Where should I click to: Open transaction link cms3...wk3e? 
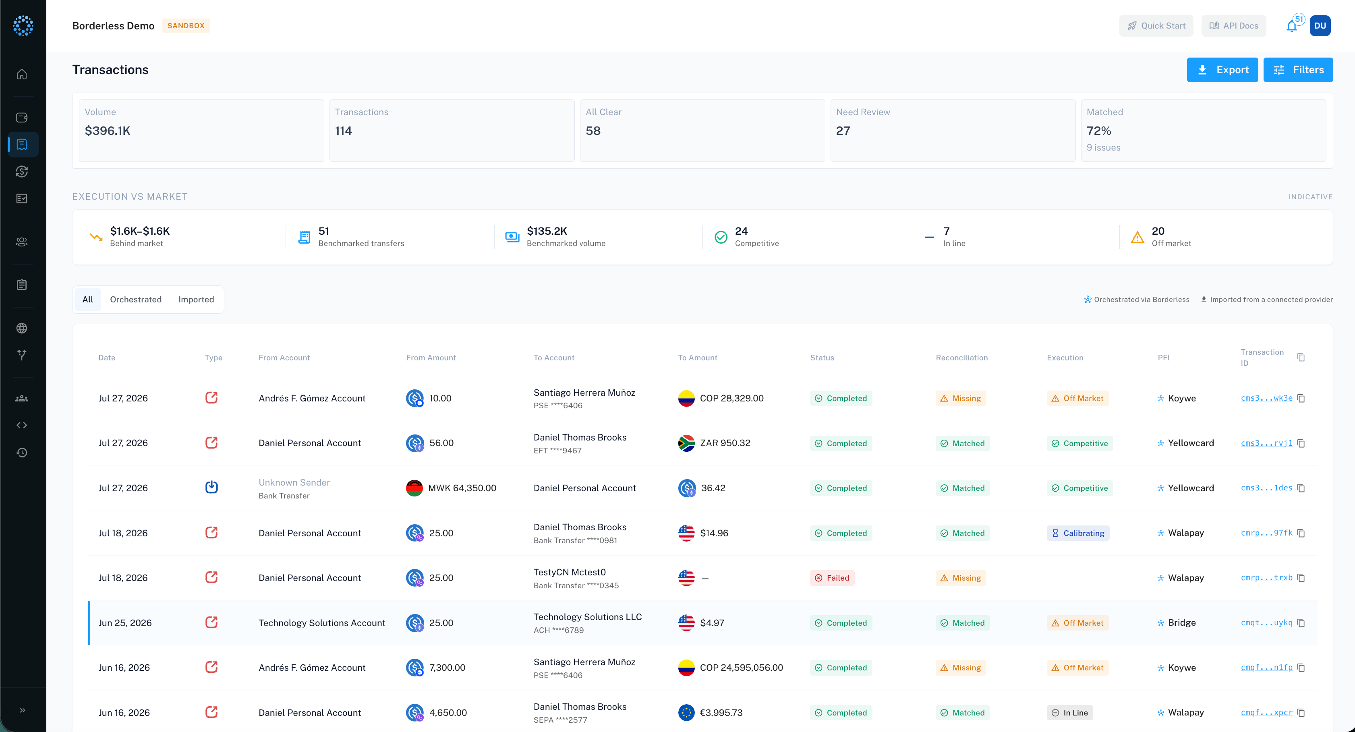pos(1266,398)
